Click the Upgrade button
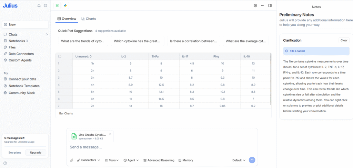 (x=36, y=153)
